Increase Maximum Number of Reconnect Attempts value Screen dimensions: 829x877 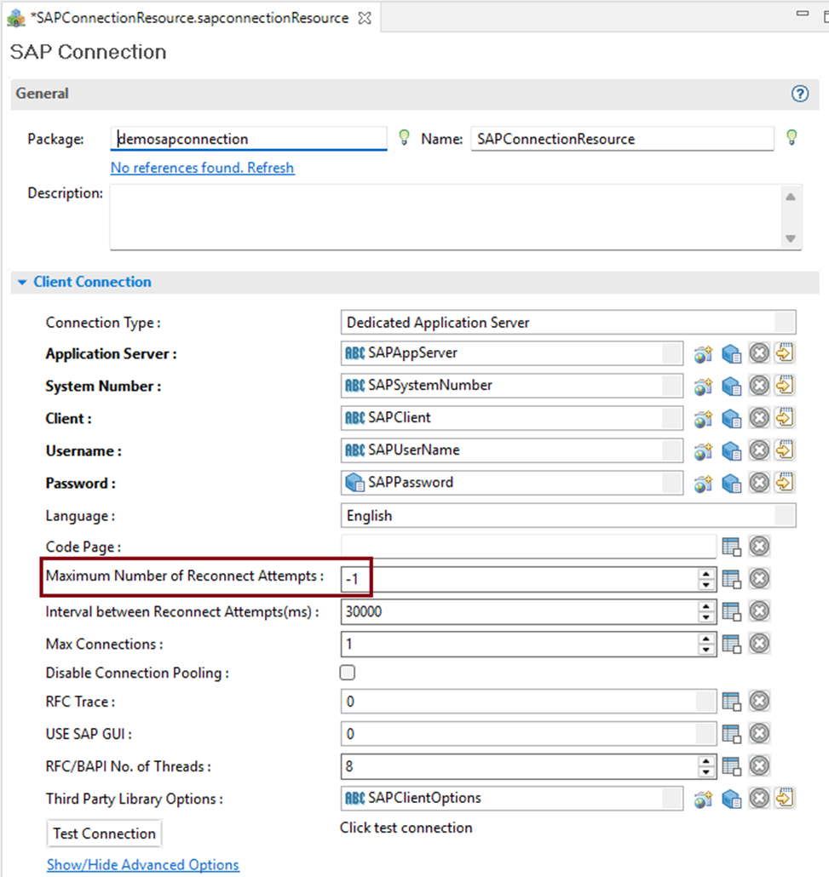tap(706, 575)
